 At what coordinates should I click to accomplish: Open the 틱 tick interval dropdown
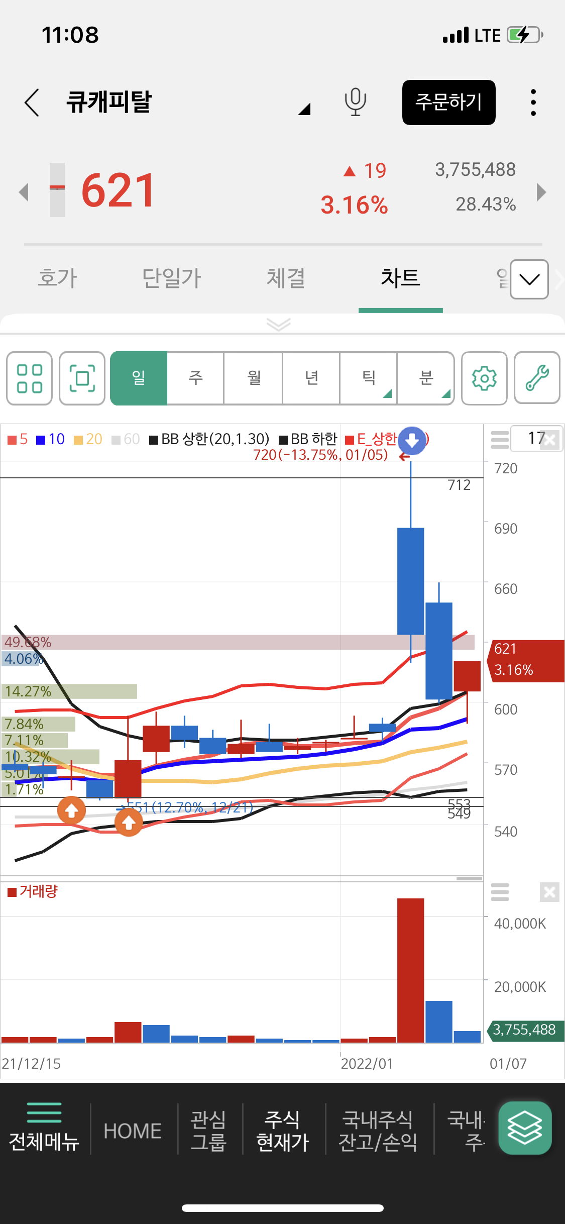point(369,378)
